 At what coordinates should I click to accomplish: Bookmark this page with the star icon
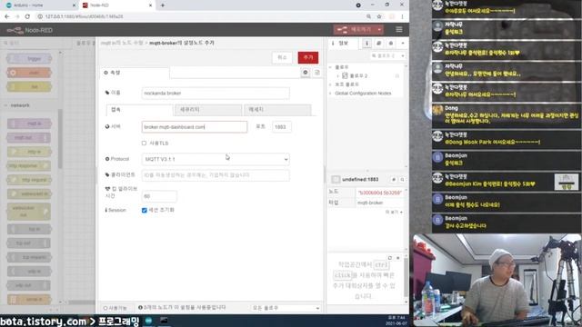[379, 16]
